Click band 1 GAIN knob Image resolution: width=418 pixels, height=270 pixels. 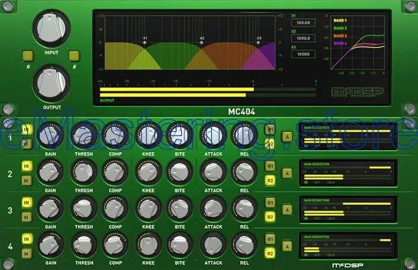tap(50, 136)
